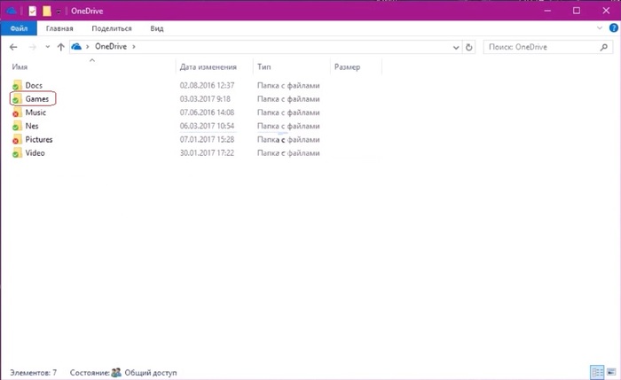Switch to the Вид ribbon tab
The image size is (621, 380).
pyautogui.click(x=157, y=28)
